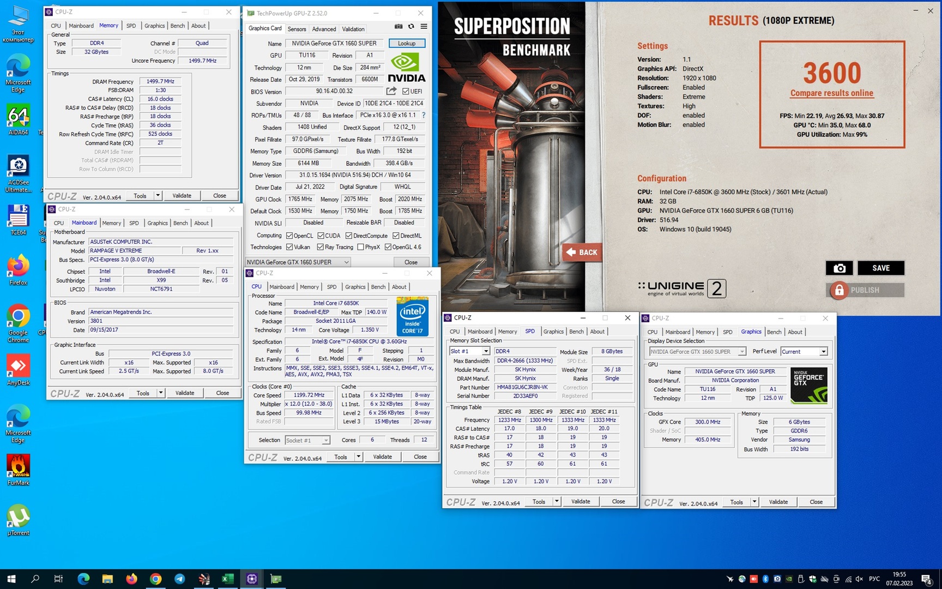This screenshot has width=942, height=589.
Task: Switch to Validation tab in GPU-Z
Action: 353,29
